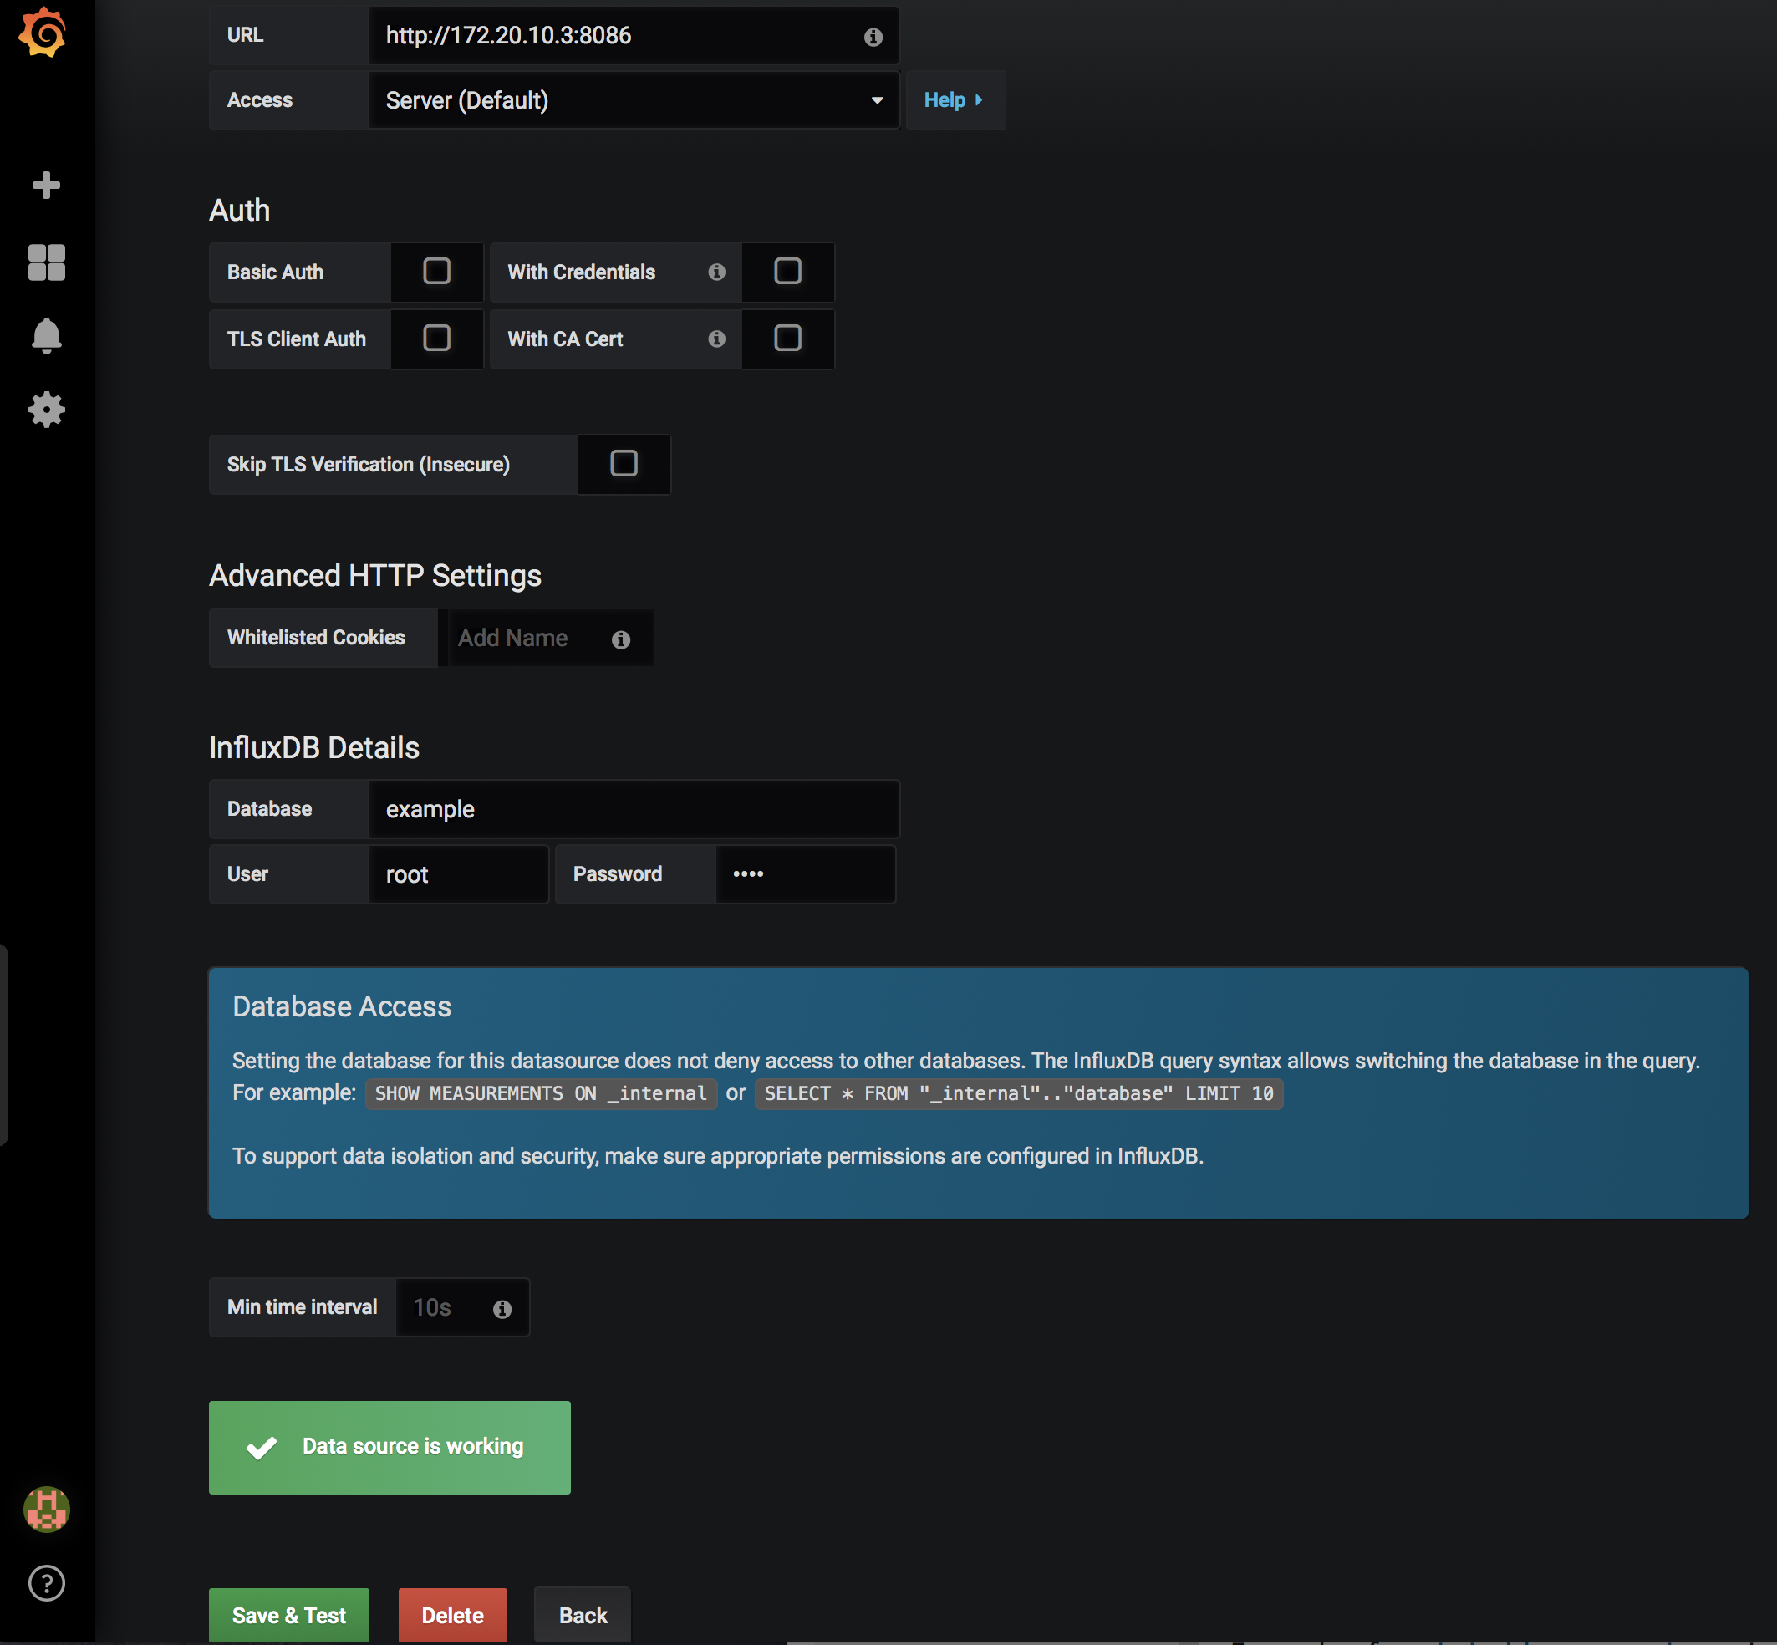Image resolution: width=1777 pixels, height=1645 pixels.
Task: Open the Configuration gear icon
Action: click(45, 410)
